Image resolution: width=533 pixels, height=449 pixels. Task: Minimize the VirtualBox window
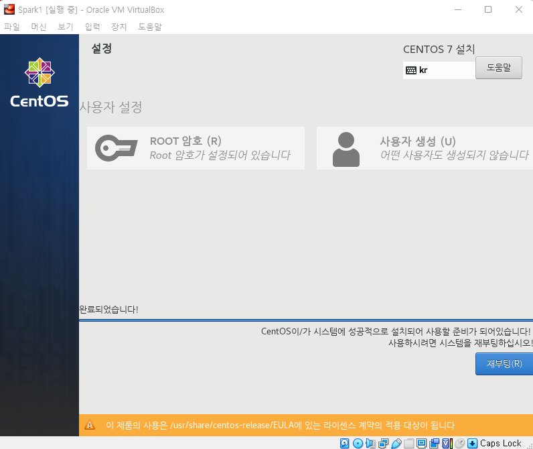[458, 9]
